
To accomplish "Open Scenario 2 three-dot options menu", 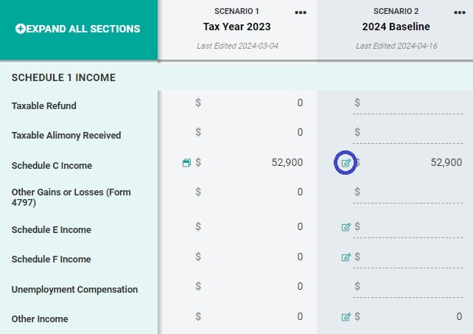I will click(x=459, y=13).
